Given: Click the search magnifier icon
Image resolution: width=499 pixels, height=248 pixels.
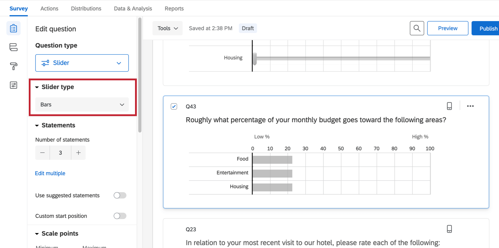Looking at the screenshot, I should (x=417, y=28).
